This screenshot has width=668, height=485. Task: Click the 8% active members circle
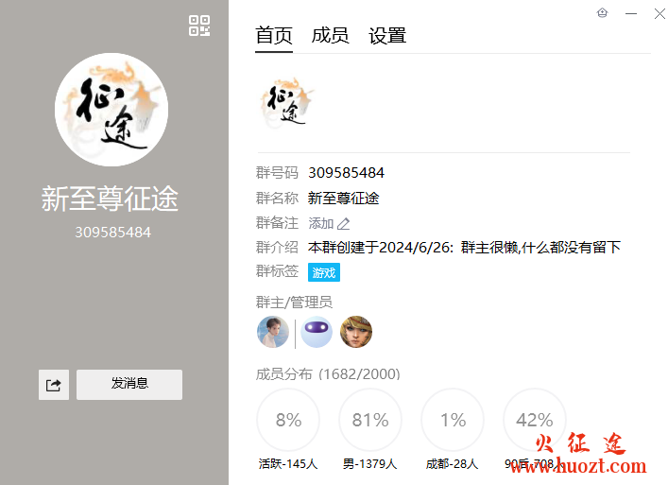click(288, 420)
